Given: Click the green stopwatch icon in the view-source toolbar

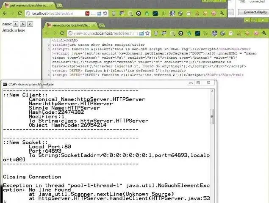Looking at the screenshot, I should point(189,33).
